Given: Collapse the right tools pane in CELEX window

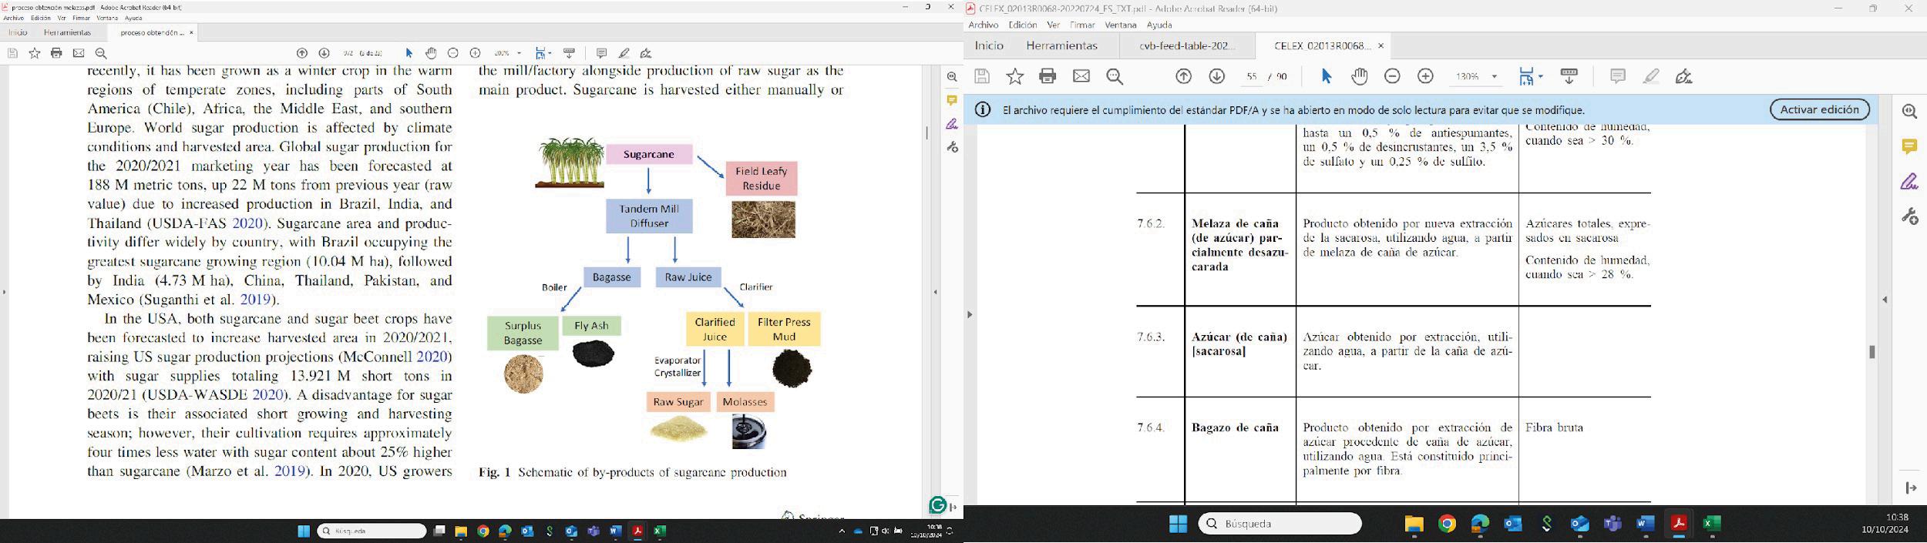Looking at the screenshot, I should pos(1885,300).
